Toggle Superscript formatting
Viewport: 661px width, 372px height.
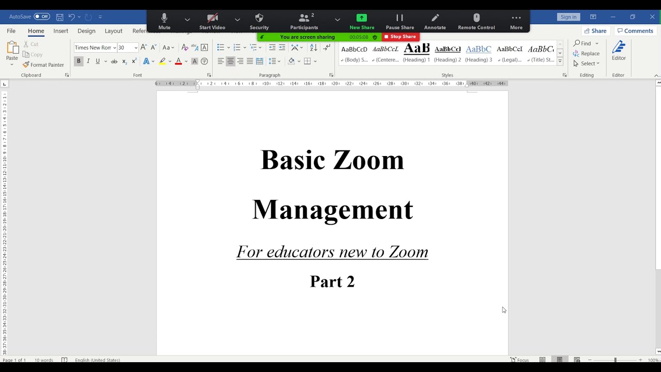[134, 61]
